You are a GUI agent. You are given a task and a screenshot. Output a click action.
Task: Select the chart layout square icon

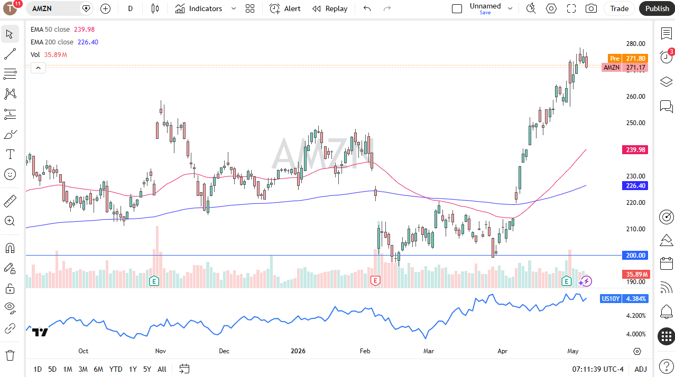tap(457, 8)
